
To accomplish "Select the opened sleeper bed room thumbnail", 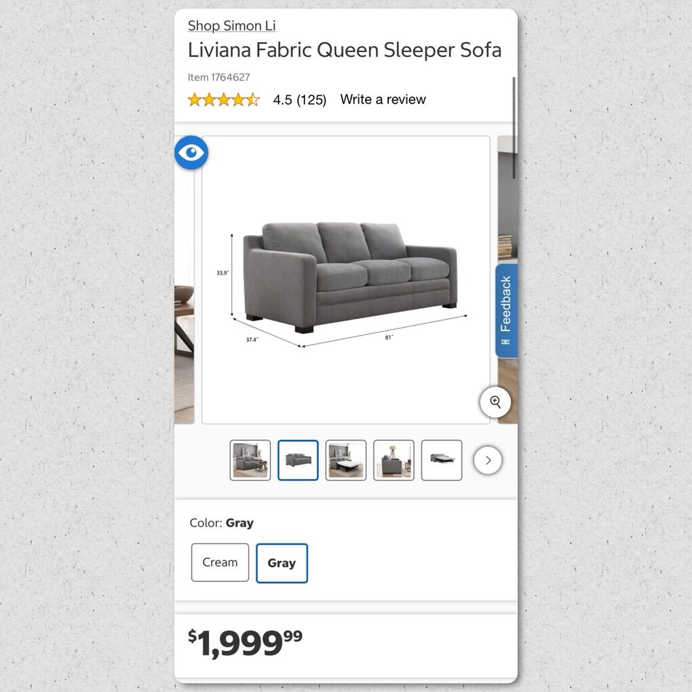I will click(x=345, y=460).
